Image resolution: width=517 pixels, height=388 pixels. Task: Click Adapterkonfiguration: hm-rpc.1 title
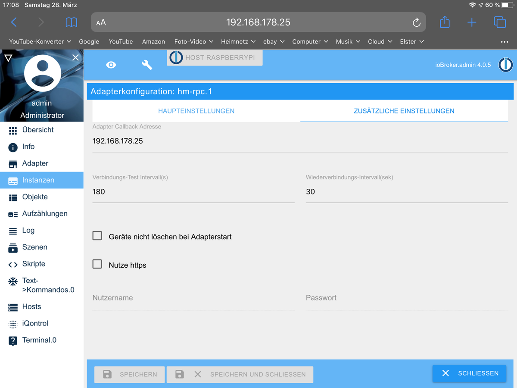[151, 91]
